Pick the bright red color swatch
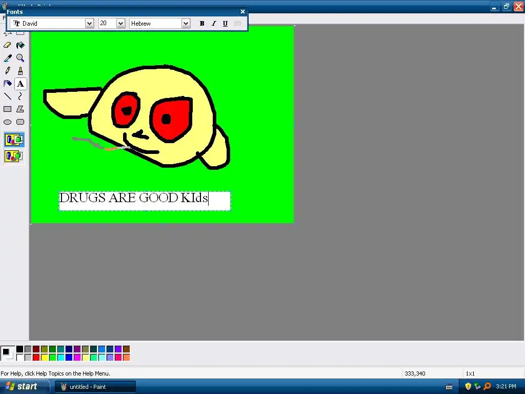525x394 pixels. pyautogui.click(x=36, y=358)
